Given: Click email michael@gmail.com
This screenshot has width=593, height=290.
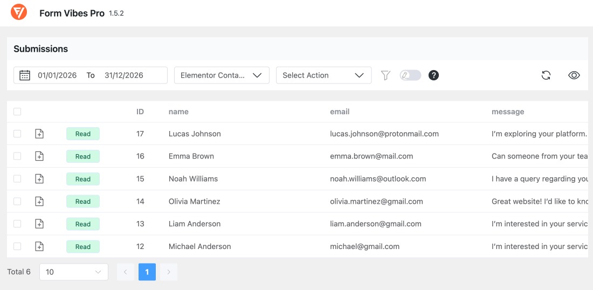Looking at the screenshot, I should point(364,246).
